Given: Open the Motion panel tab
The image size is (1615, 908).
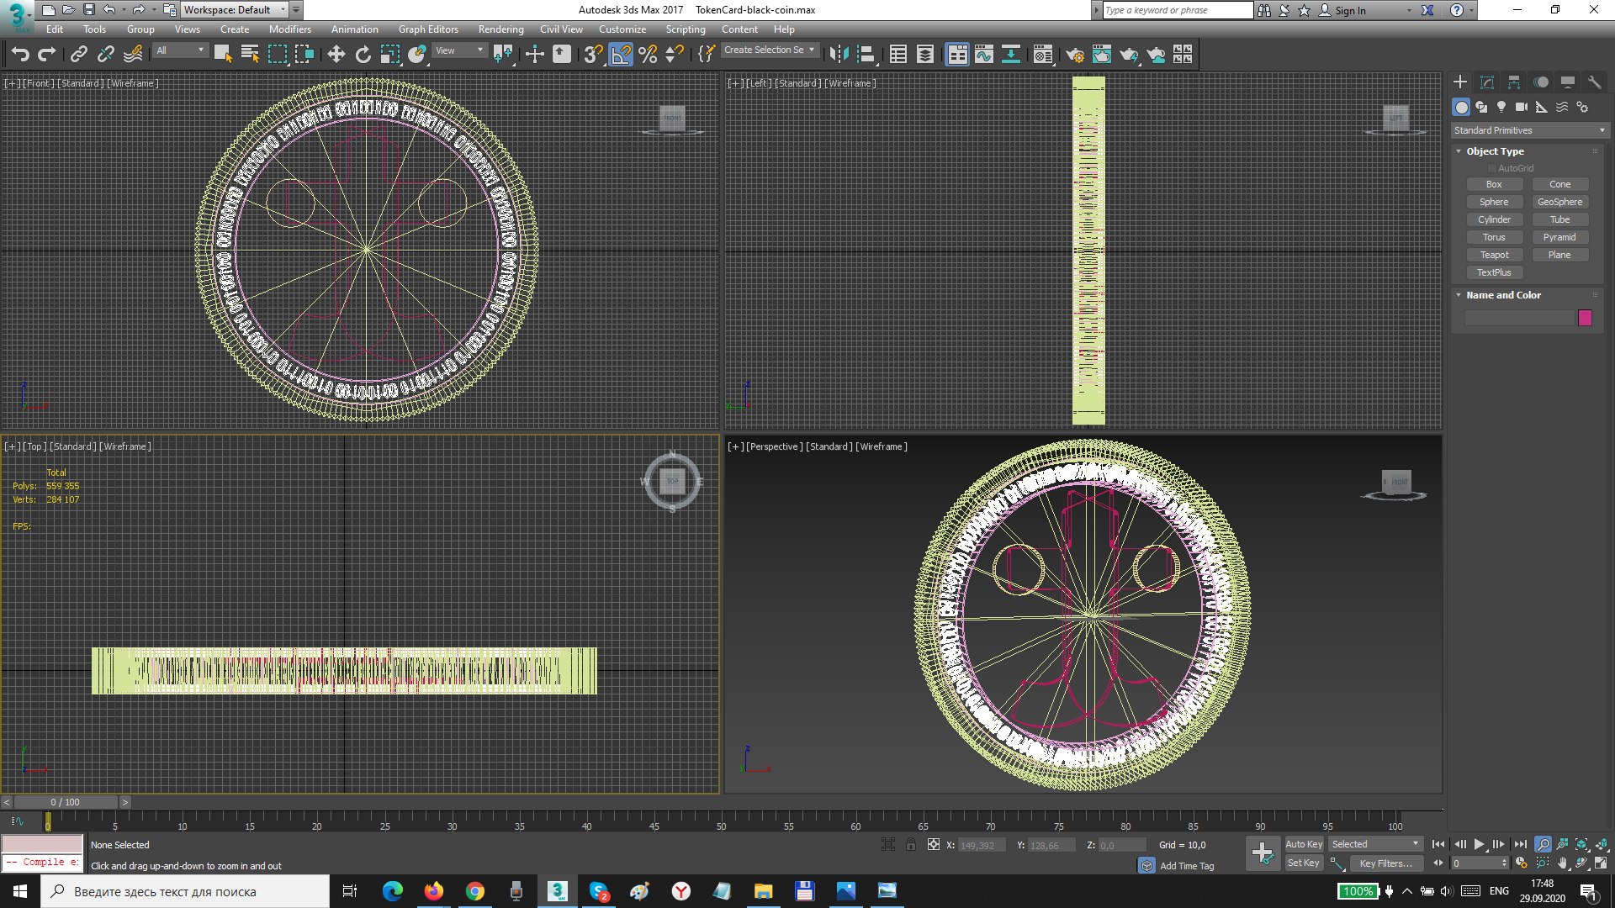Looking at the screenshot, I should click(1541, 82).
